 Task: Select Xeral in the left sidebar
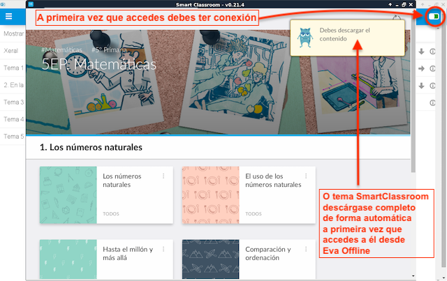[13, 51]
